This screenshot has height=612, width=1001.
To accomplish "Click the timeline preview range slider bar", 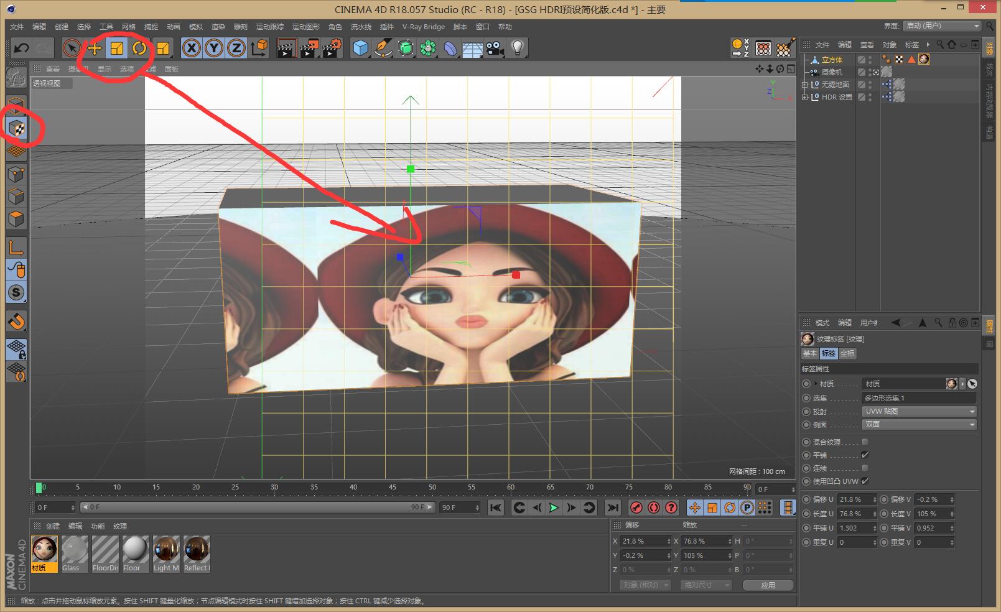I will (258, 508).
